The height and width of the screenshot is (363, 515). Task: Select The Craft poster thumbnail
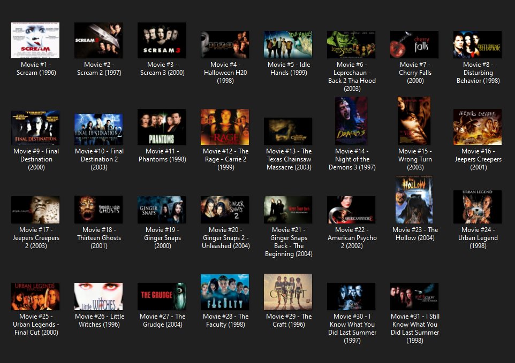pos(288,292)
